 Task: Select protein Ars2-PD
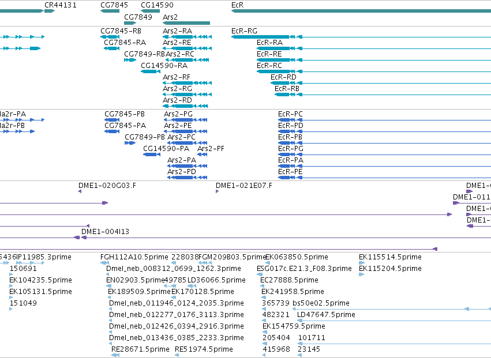pos(182,172)
